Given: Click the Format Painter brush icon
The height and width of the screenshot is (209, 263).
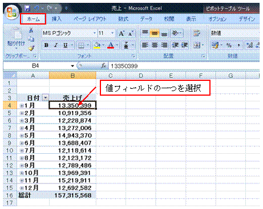Looking at the screenshot, I should coord(31,48).
